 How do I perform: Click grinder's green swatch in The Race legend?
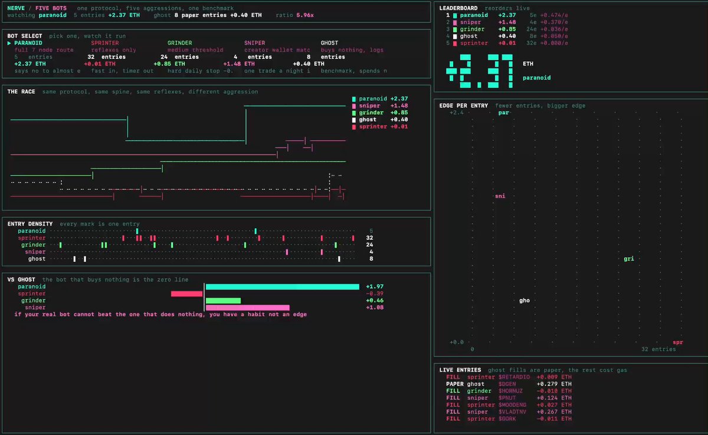[x=354, y=113]
